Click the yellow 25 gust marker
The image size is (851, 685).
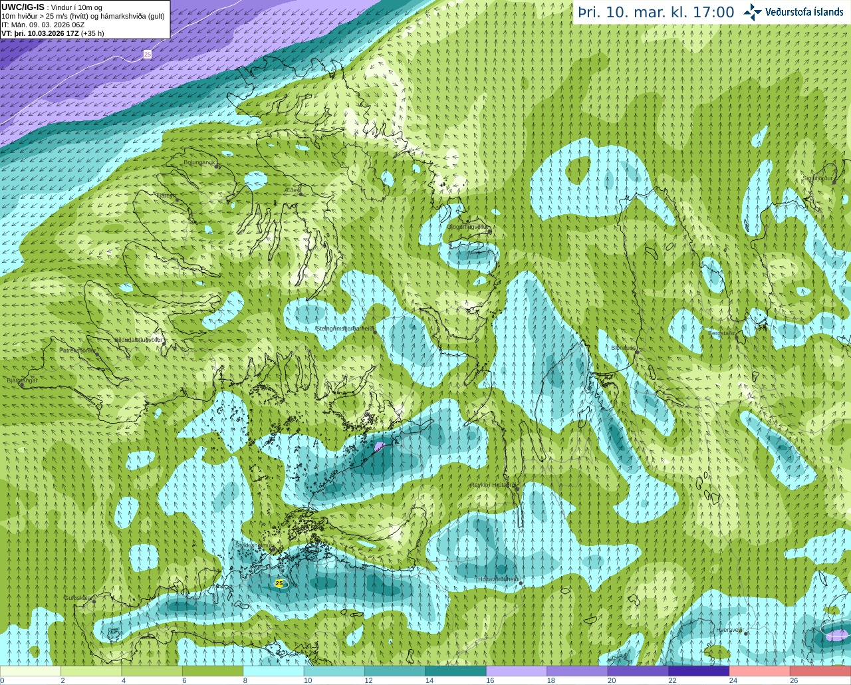[279, 583]
